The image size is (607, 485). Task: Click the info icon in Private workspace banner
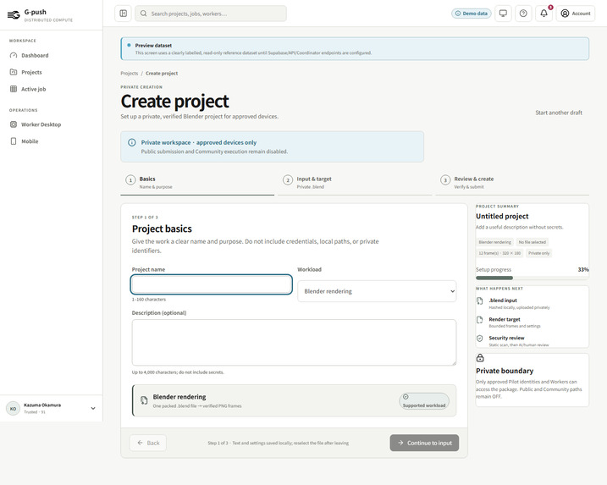pos(131,142)
